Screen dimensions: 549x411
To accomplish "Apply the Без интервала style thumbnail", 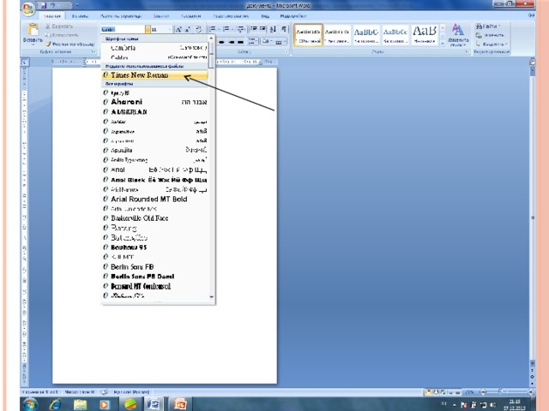I will [337, 35].
